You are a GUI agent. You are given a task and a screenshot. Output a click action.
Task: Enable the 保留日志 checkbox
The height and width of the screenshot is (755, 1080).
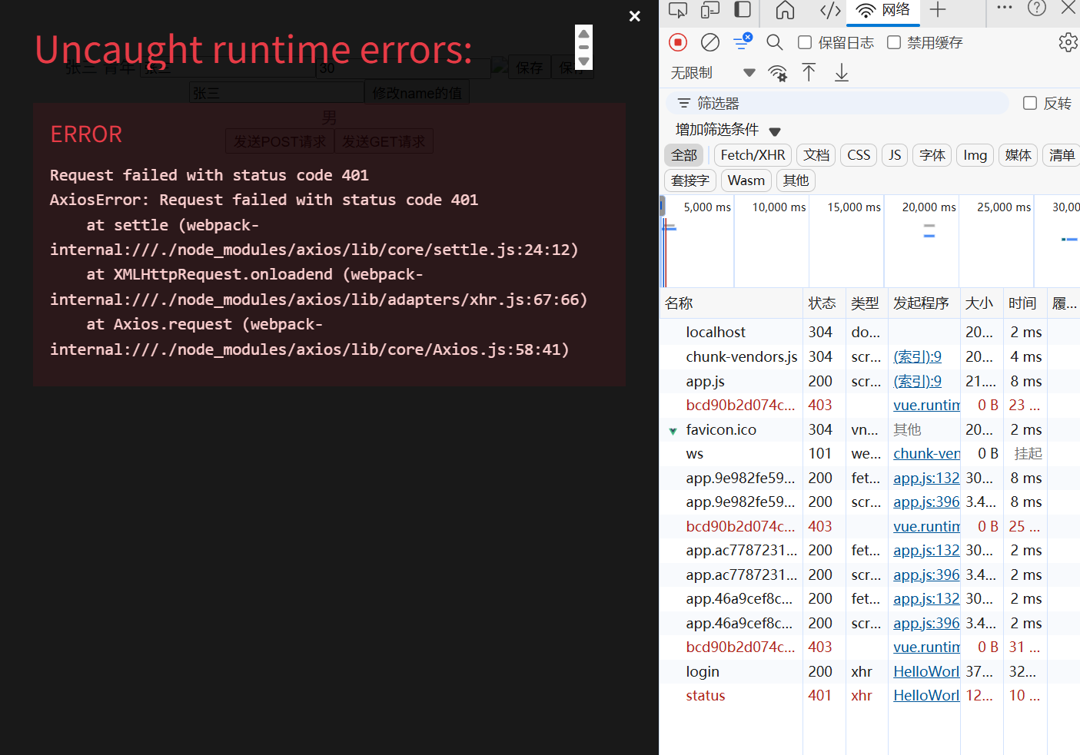(x=805, y=42)
